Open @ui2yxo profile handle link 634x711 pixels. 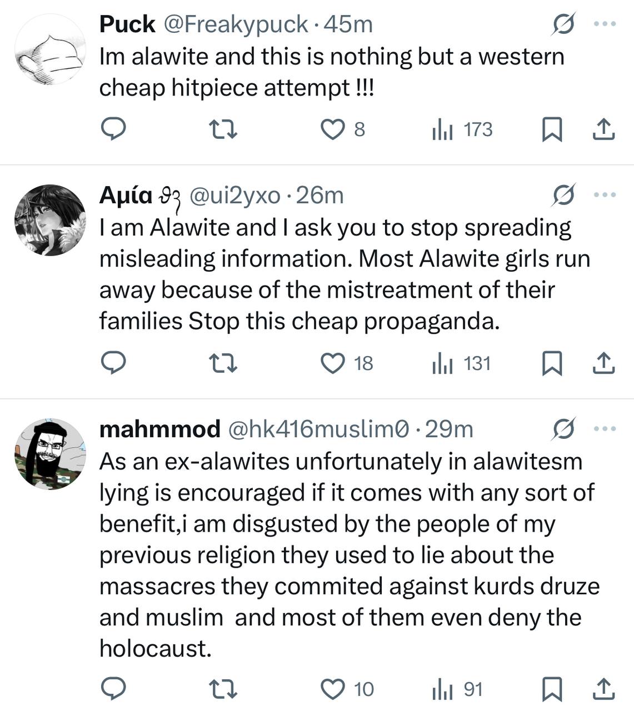coord(235,195)
